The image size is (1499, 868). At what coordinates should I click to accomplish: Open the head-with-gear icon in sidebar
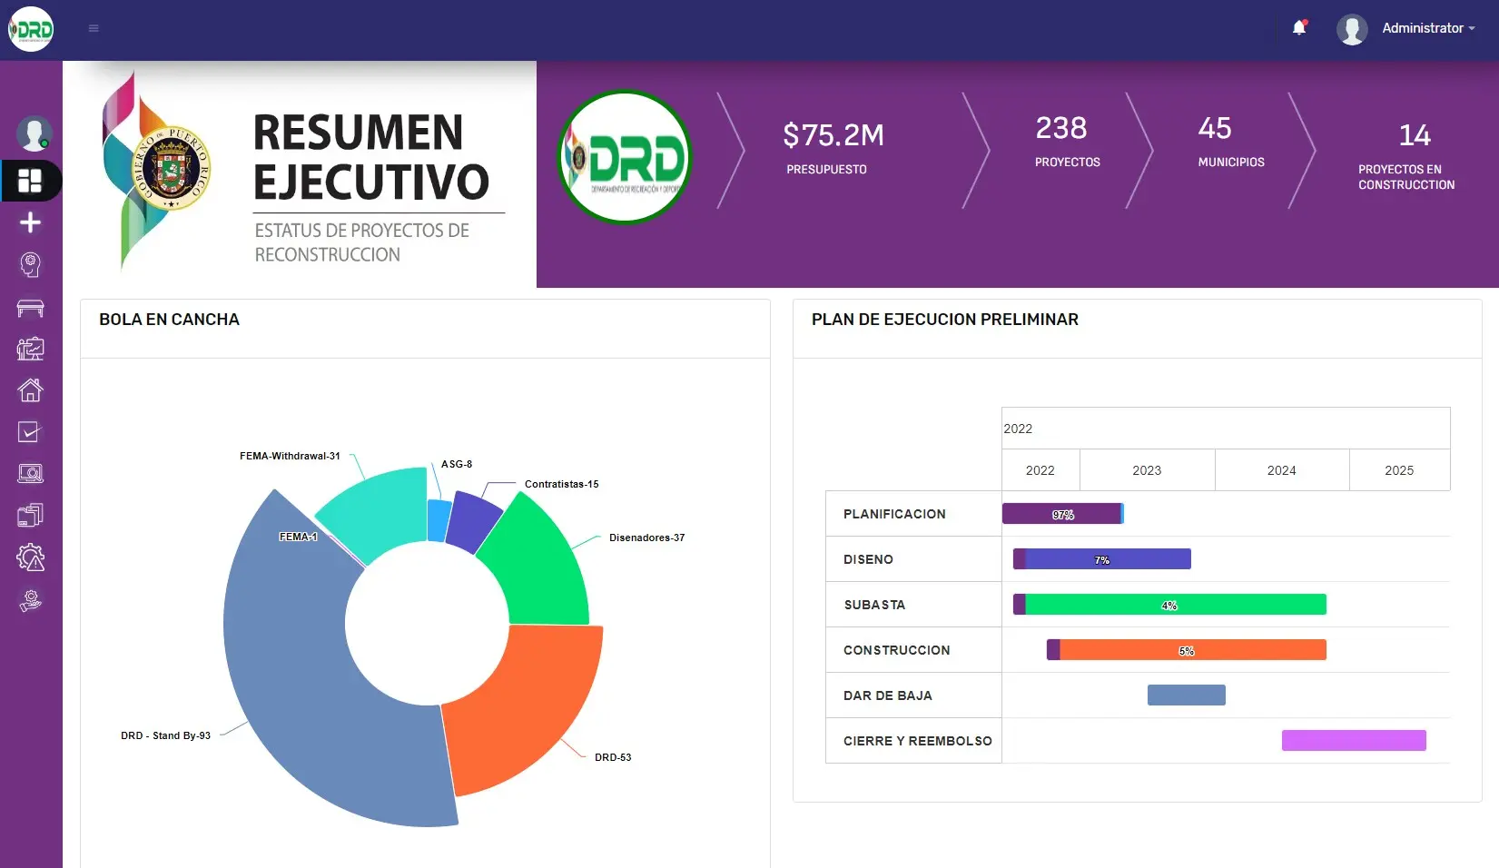pyautogui.click(x=30, y=264)
